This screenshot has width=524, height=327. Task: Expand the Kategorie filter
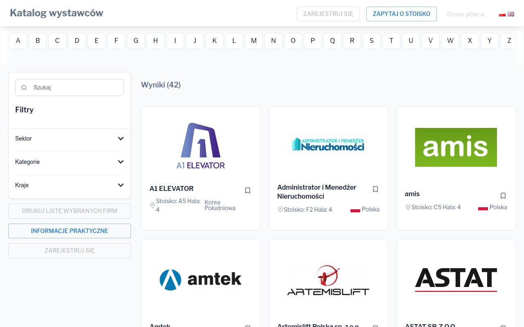pos(70,162)
